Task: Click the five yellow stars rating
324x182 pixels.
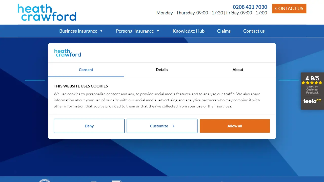Action: pos(312,83)
